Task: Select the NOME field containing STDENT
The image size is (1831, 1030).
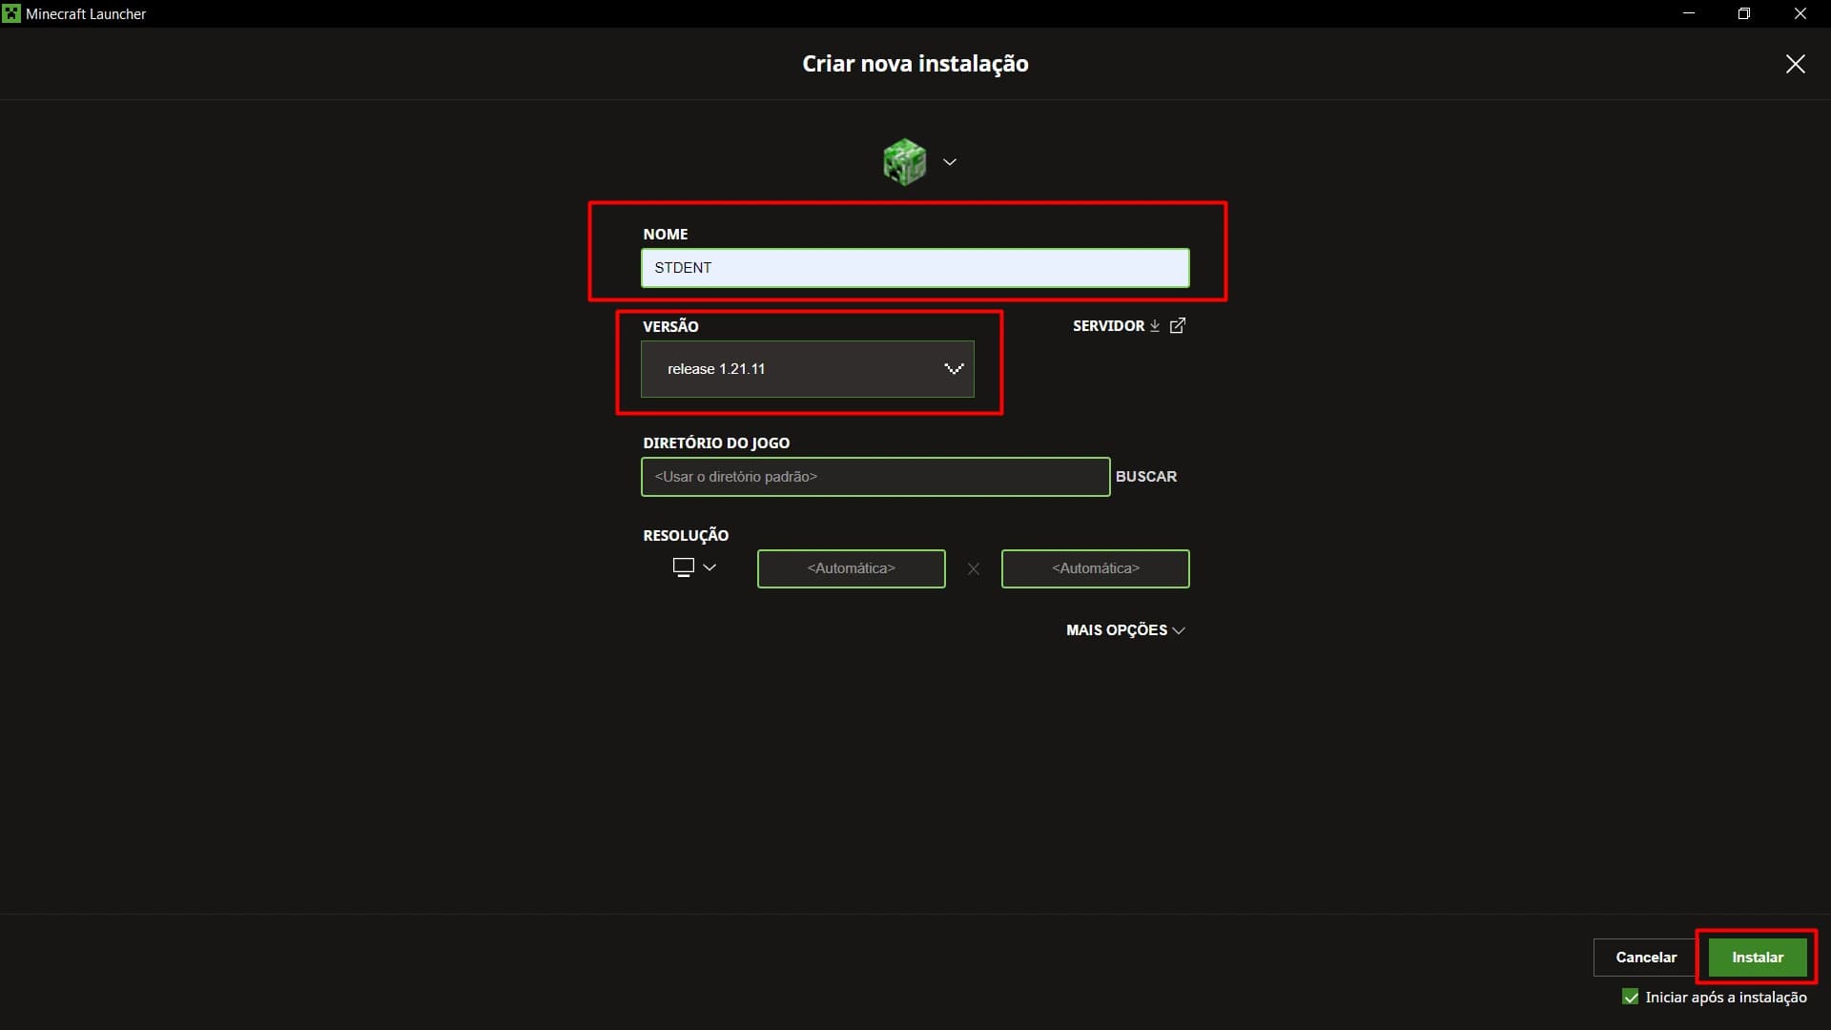Action: point(915,268)
